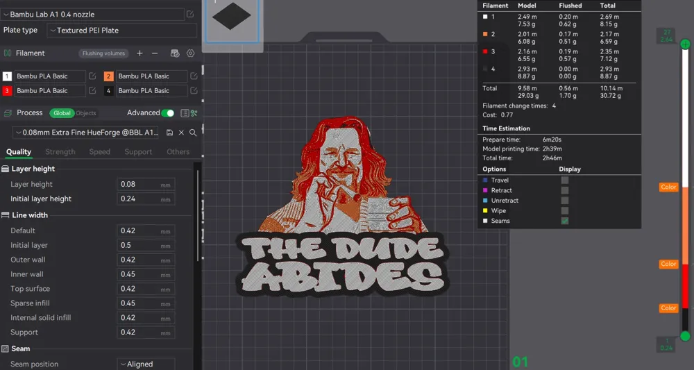Image resolution: width=694 pixels, height=370 pixels.
Task: Click filament 2 orange color swatch
Action: point(108,76)
